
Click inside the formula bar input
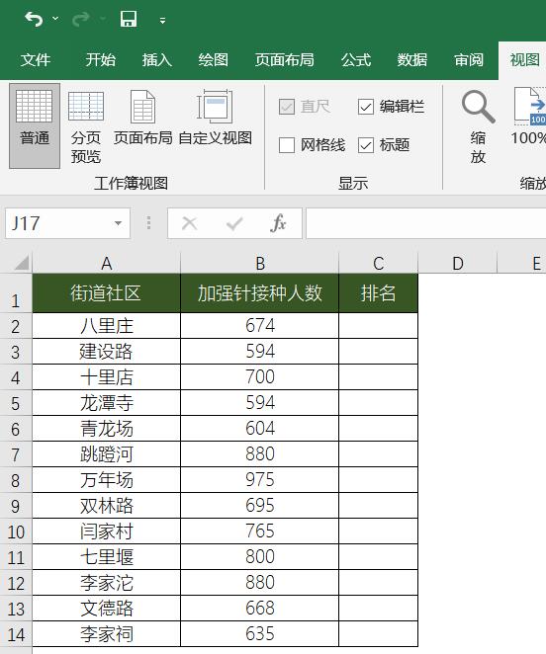tap(425, 223)
